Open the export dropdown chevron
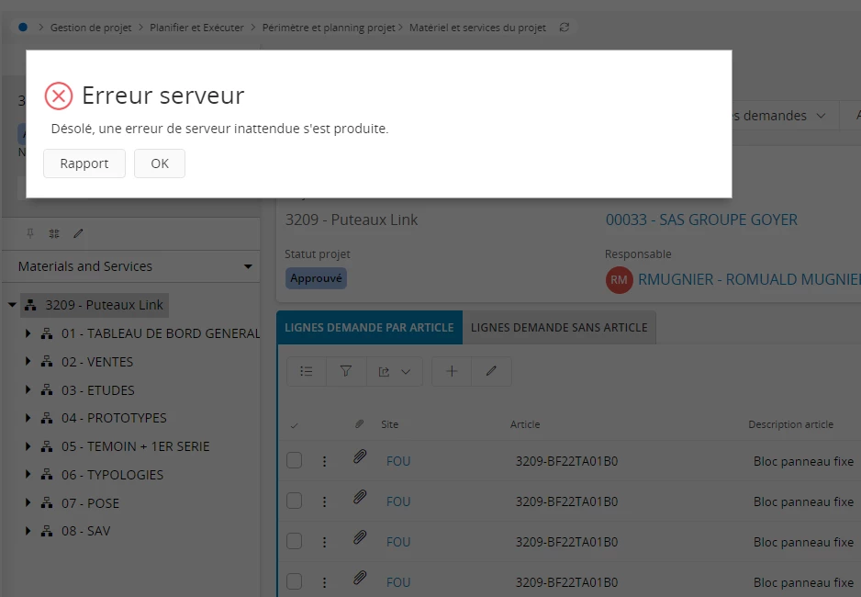Screen dimensions: 861x597 (x=406, y=372)
